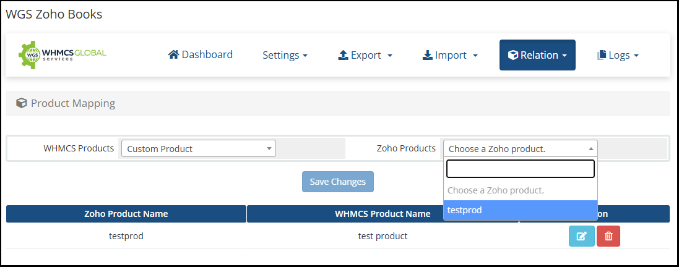Click the Dashboard home icon
This screenshot has width=679, height=267.
pyautogui.click(x=173, y=55)
